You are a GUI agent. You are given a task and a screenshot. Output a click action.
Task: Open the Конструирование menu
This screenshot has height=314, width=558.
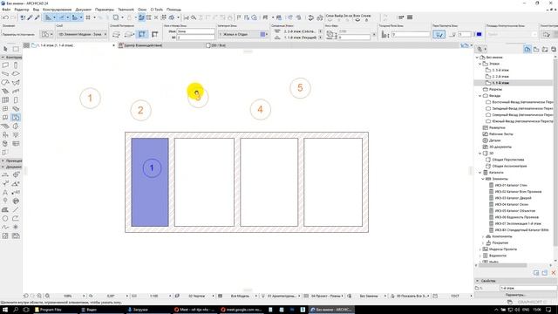click(x=57, y=10)
